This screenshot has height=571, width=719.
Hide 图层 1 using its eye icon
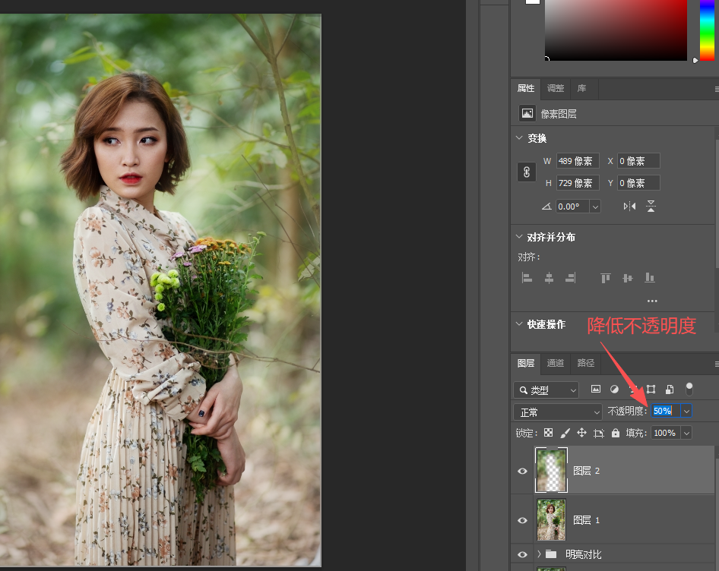coord(522,520)
